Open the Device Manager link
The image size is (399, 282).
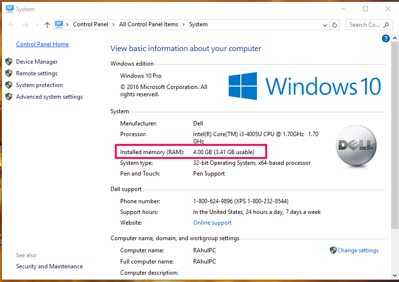36,62
